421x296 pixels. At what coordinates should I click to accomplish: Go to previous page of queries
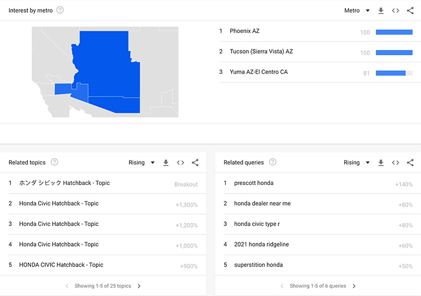point(282,286)
